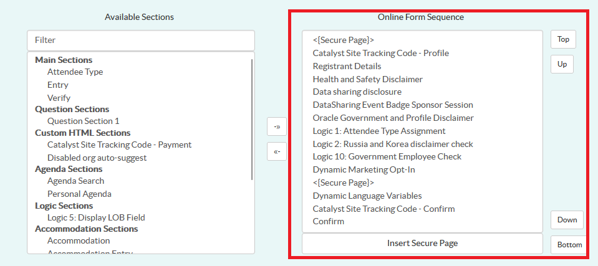Select Question Section 1 item

83,121
